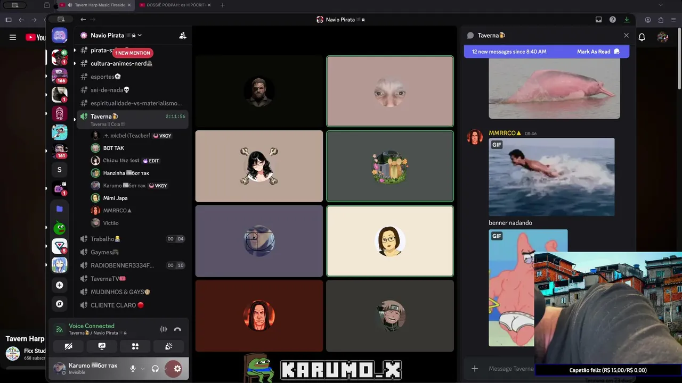Open the server labeled S in sidebar
Viewport: 682px width, 383px height.
59,170
